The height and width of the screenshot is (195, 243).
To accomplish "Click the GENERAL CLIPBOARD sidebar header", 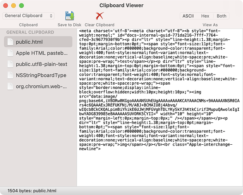I will [x=30, y=32].
